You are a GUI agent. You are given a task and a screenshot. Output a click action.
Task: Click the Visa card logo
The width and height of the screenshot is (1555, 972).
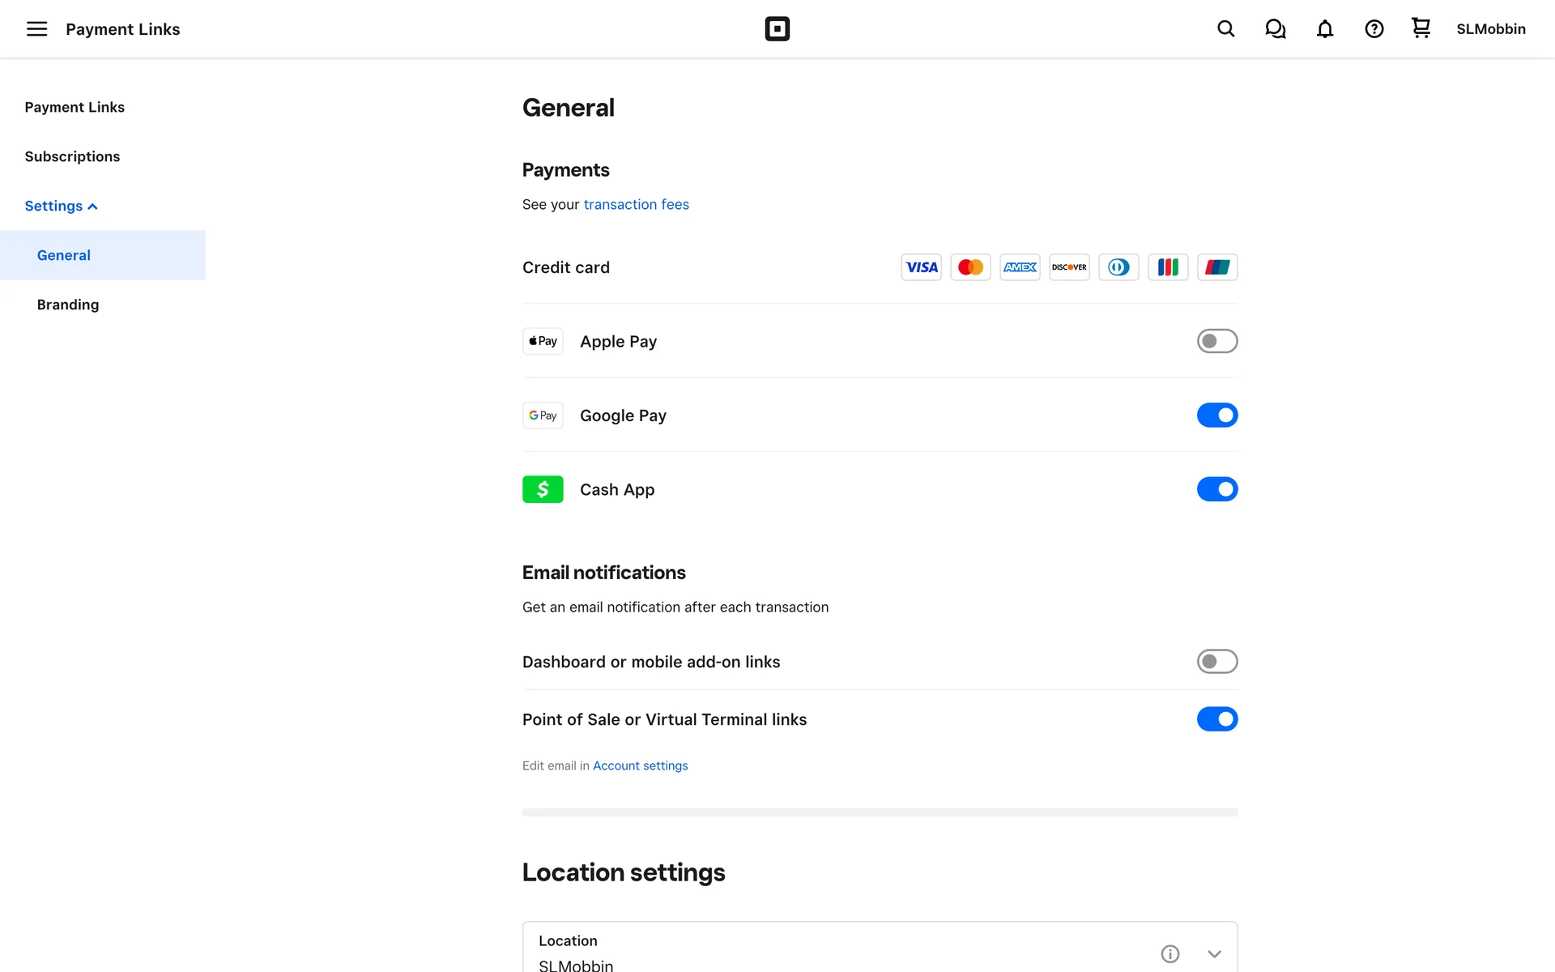click(921, 267)
